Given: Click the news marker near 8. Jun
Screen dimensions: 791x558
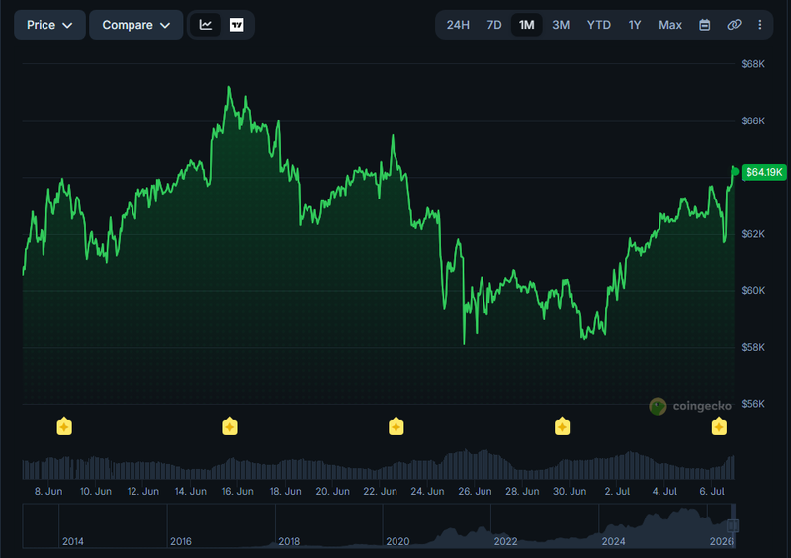Looking at the screenshot, I should click(x=64, y=427).
